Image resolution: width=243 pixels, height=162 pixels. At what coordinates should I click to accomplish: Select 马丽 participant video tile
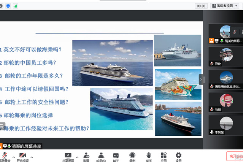(226, 102)
